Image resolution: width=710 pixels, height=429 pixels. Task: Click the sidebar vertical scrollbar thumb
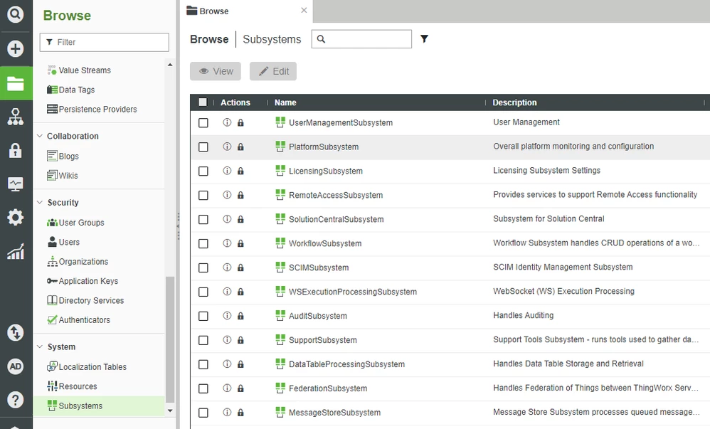pos(170,339)
